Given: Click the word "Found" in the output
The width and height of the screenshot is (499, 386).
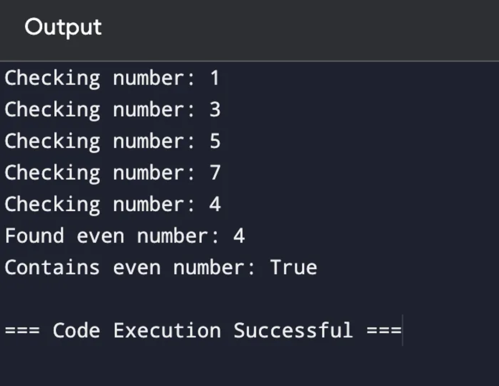Looking at the screenshot, I should click(x=34, y=236).
